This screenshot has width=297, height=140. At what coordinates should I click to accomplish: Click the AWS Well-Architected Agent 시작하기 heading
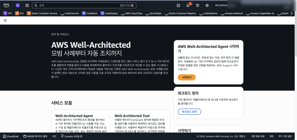208,49
